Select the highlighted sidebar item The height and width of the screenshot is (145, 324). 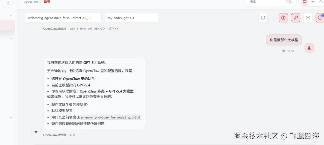pos(7,26)
